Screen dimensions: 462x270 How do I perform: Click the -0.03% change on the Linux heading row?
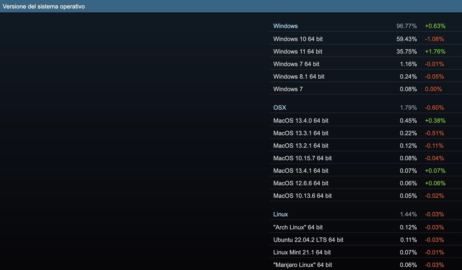pyautogui.click(x=434, y=214)
